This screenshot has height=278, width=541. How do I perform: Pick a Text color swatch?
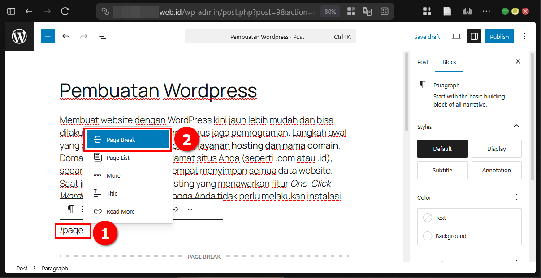[427, 217]
